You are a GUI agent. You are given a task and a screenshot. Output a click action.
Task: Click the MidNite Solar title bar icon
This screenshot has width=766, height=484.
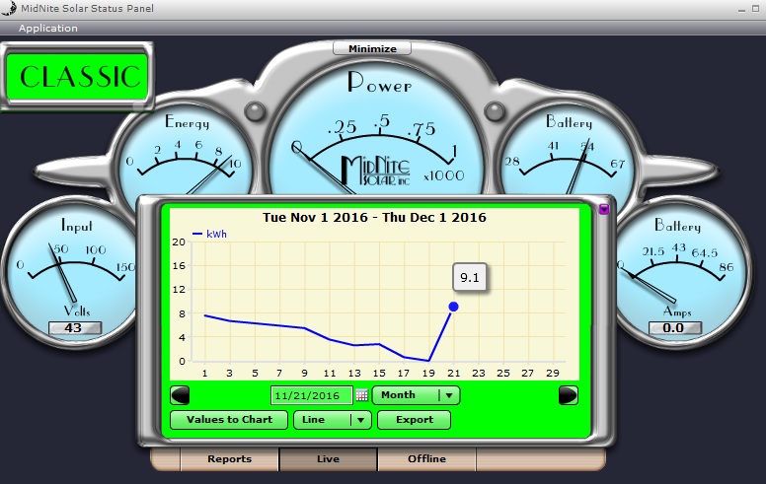coord(9,8)
